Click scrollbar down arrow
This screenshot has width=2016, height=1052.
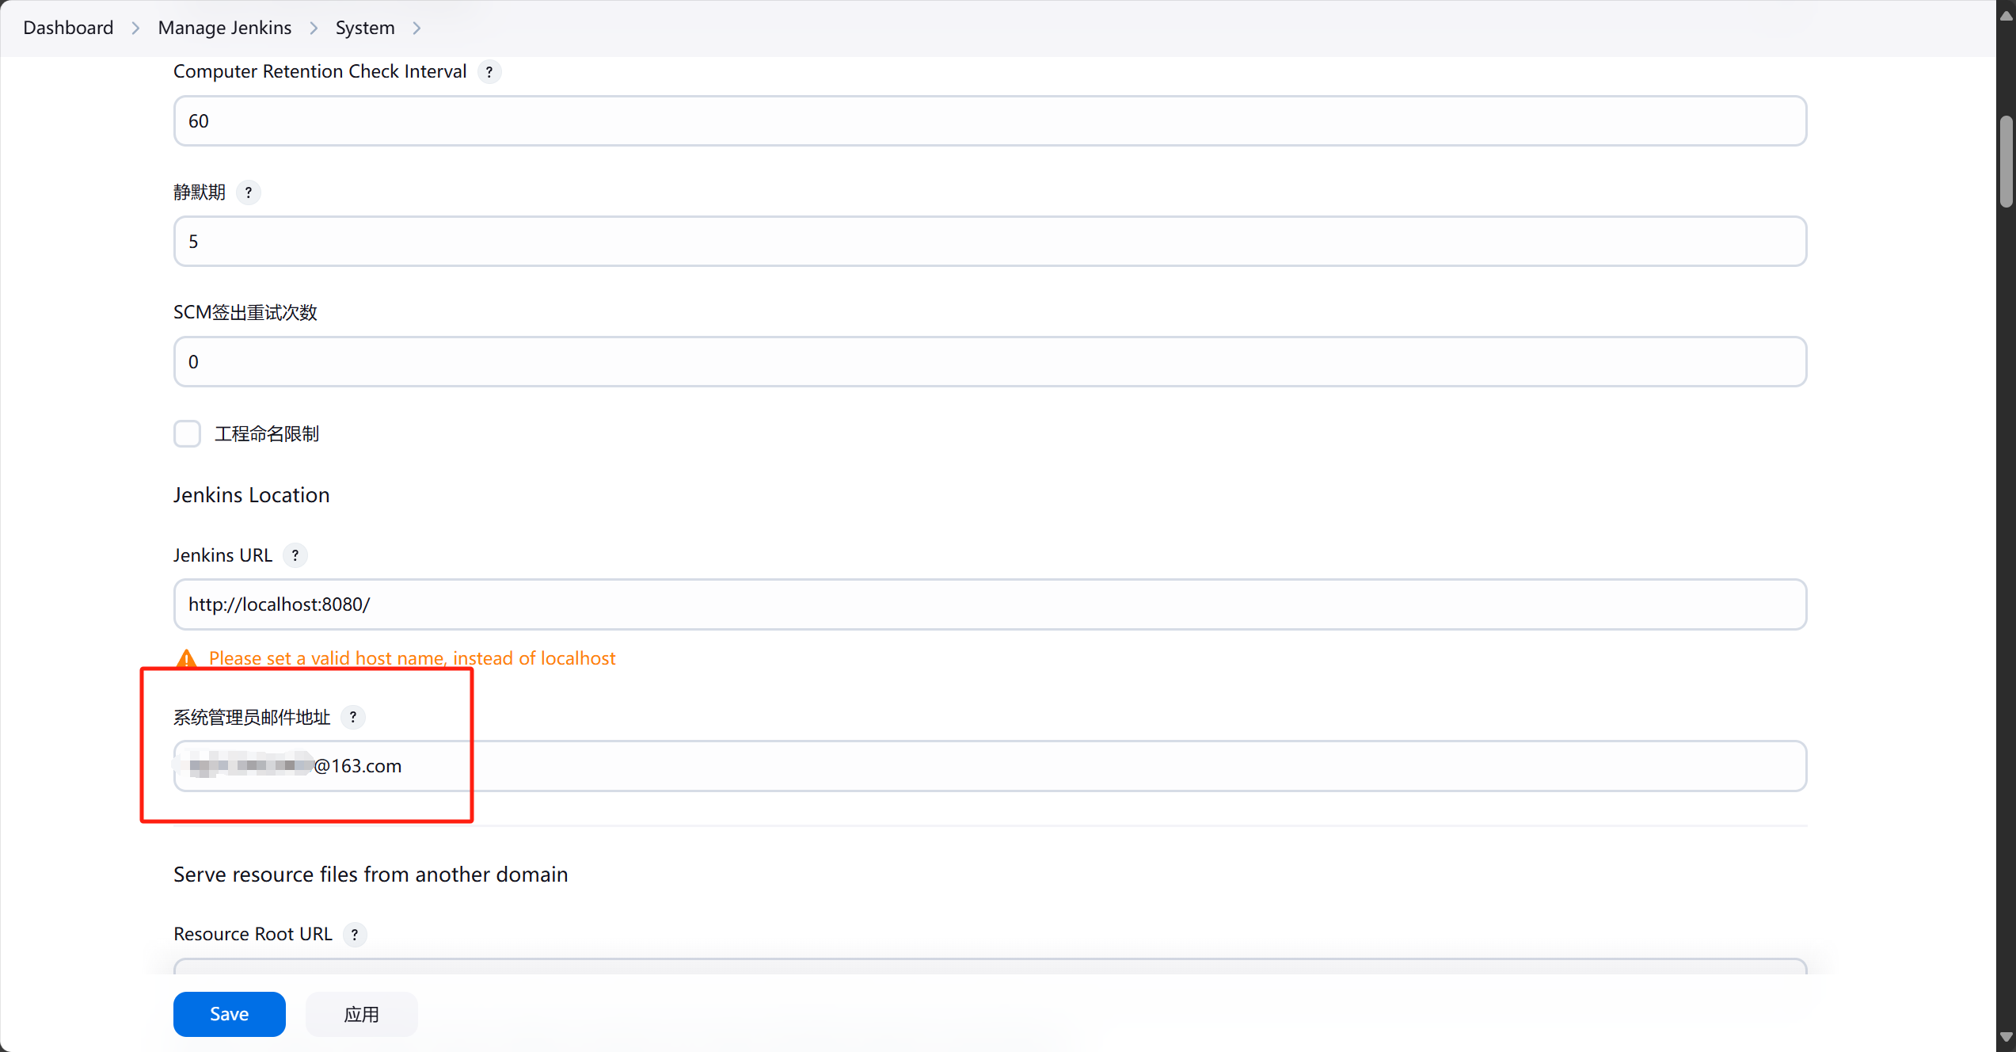pos(2006,1037)
